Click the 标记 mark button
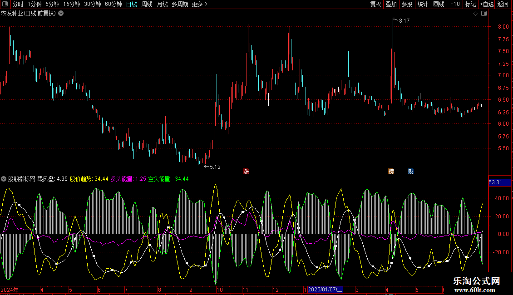 pos(470,4)
